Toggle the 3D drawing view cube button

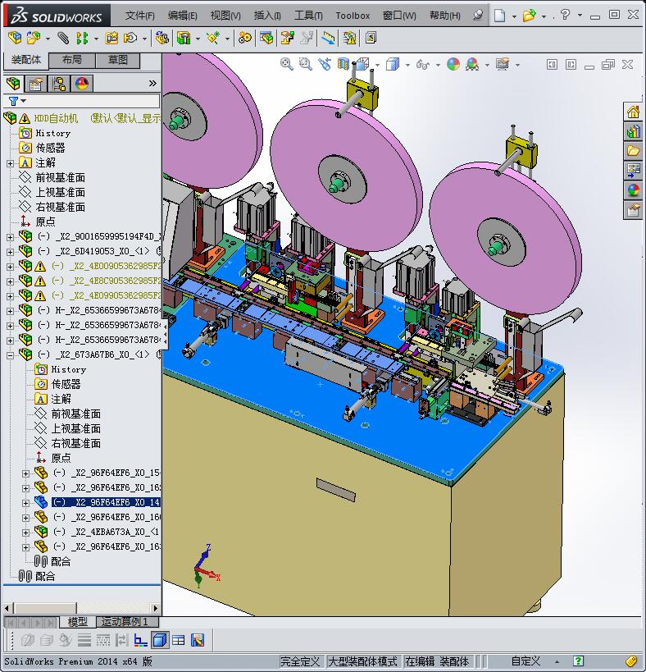coord(160,640)
